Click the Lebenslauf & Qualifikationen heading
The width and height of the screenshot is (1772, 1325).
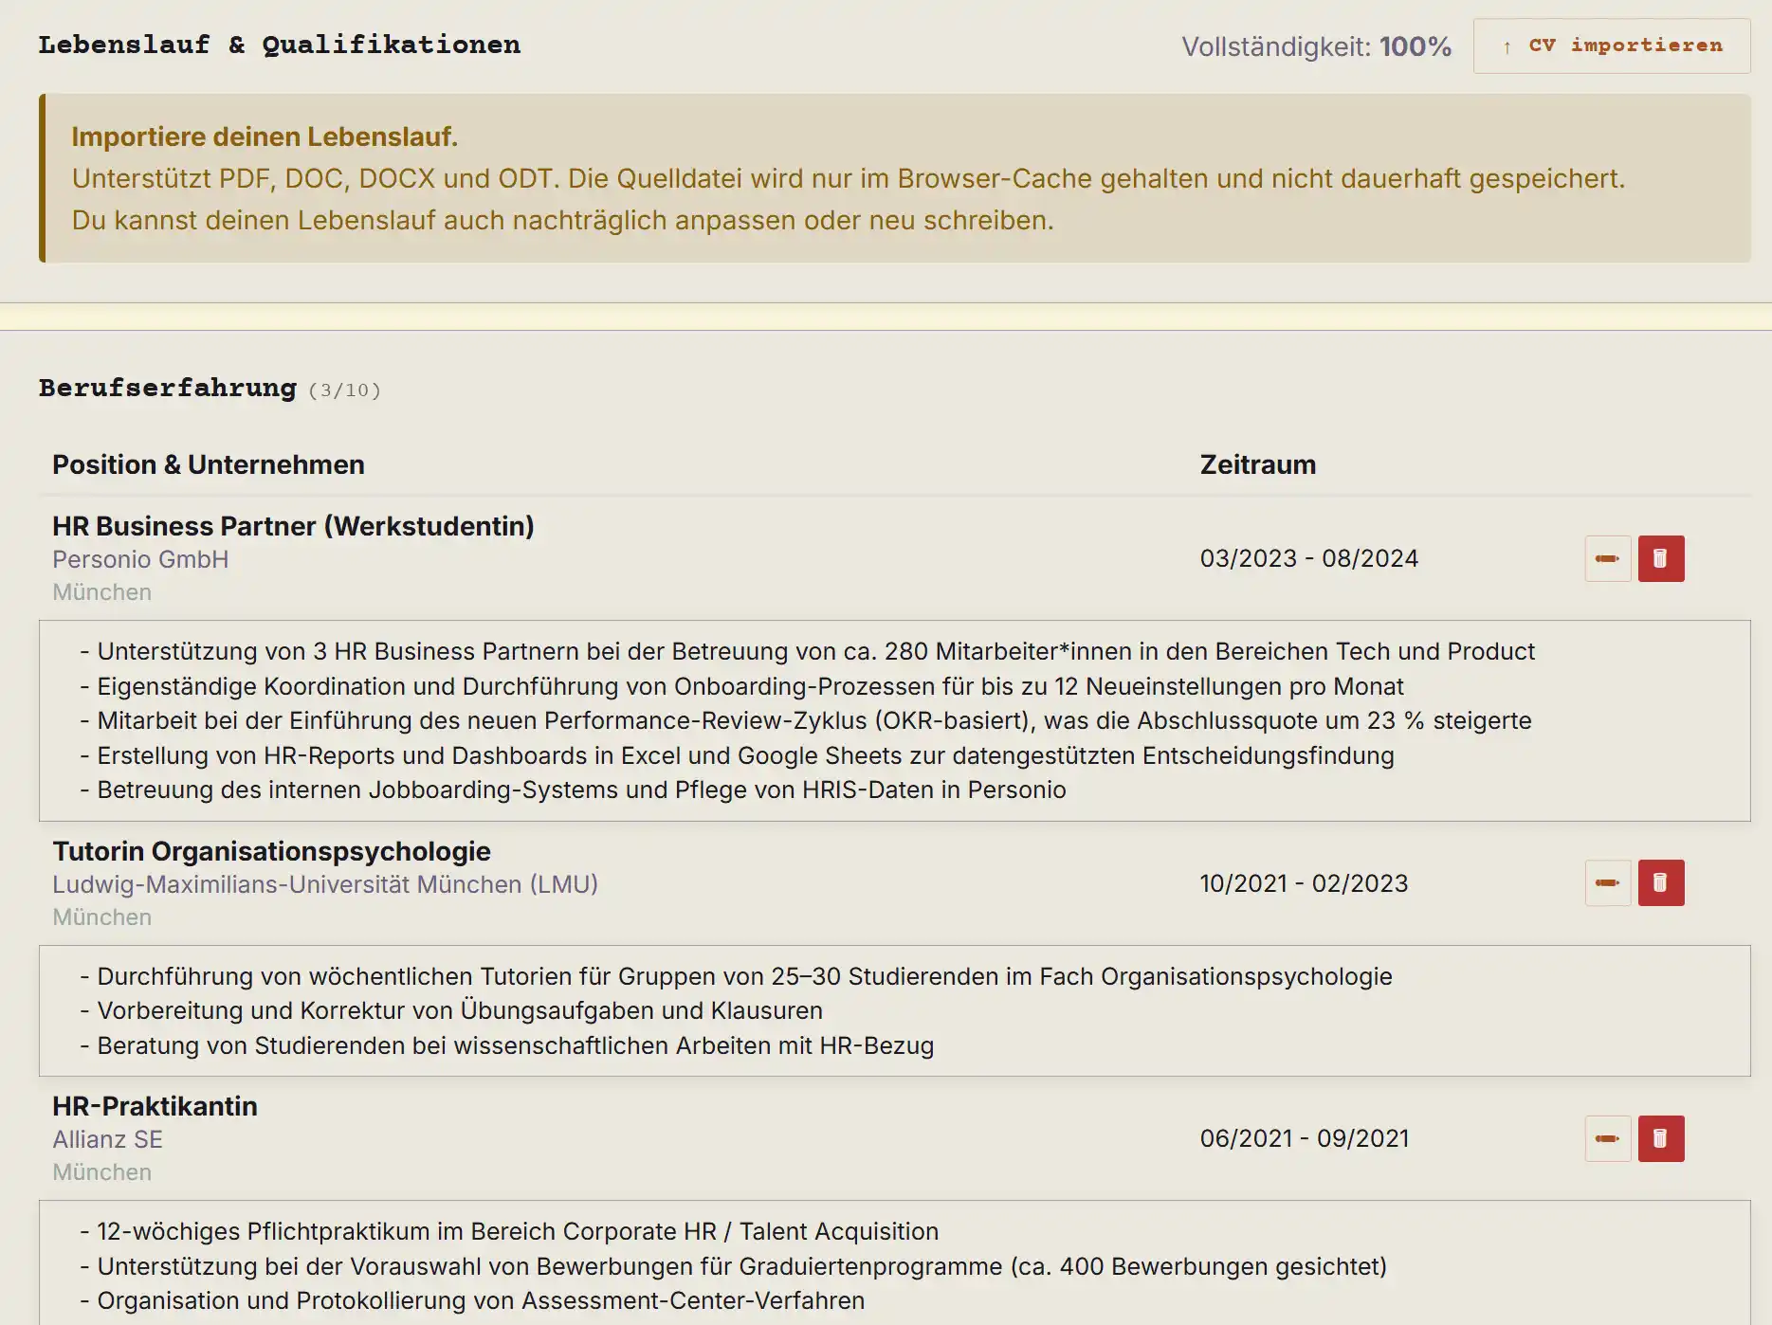pyautogui.click(x=280, y=45)
